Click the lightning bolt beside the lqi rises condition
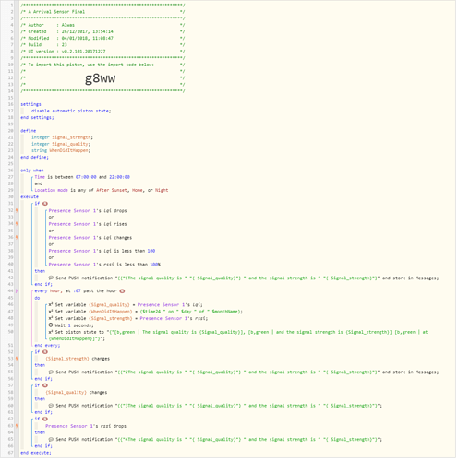 click(x=17, y=224)
